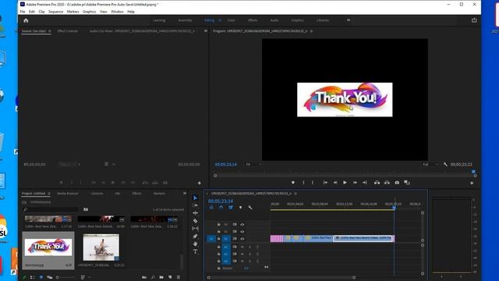Expand Project panel group overflow chevrons
499x281 pixels.
click(185, 193)
